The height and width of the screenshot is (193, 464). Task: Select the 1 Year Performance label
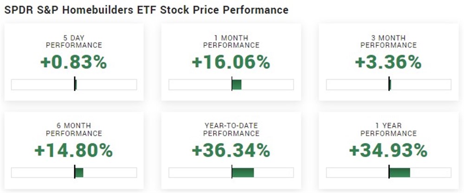388,130
